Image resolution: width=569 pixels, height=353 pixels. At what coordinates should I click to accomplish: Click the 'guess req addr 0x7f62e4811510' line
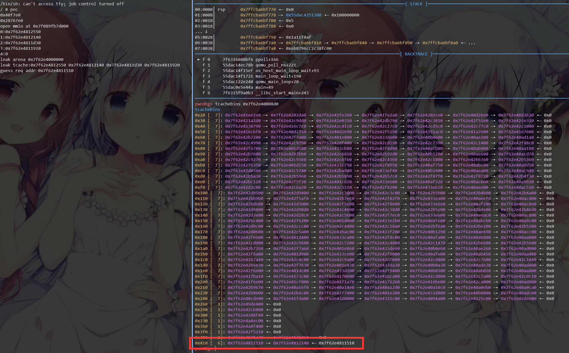click(x=37, y=70)
